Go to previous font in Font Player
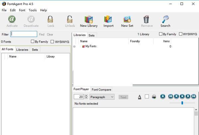The height and width of the screenshot is (135, 199). 176,96
